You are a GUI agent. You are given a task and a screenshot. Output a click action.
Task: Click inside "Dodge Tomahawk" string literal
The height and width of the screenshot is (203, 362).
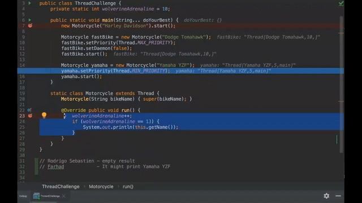point(183,37)
